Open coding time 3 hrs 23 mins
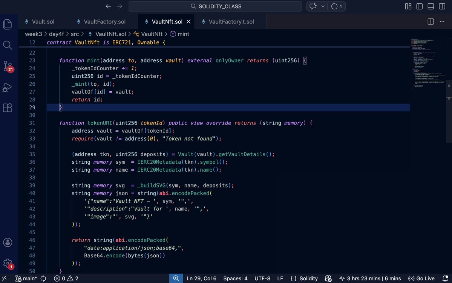 [370, 278]
